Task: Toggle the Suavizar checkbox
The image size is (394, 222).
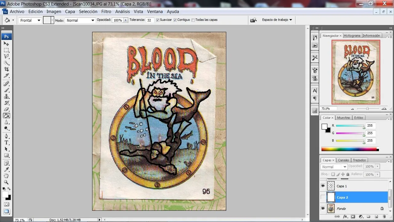Action: pos(158,20)
